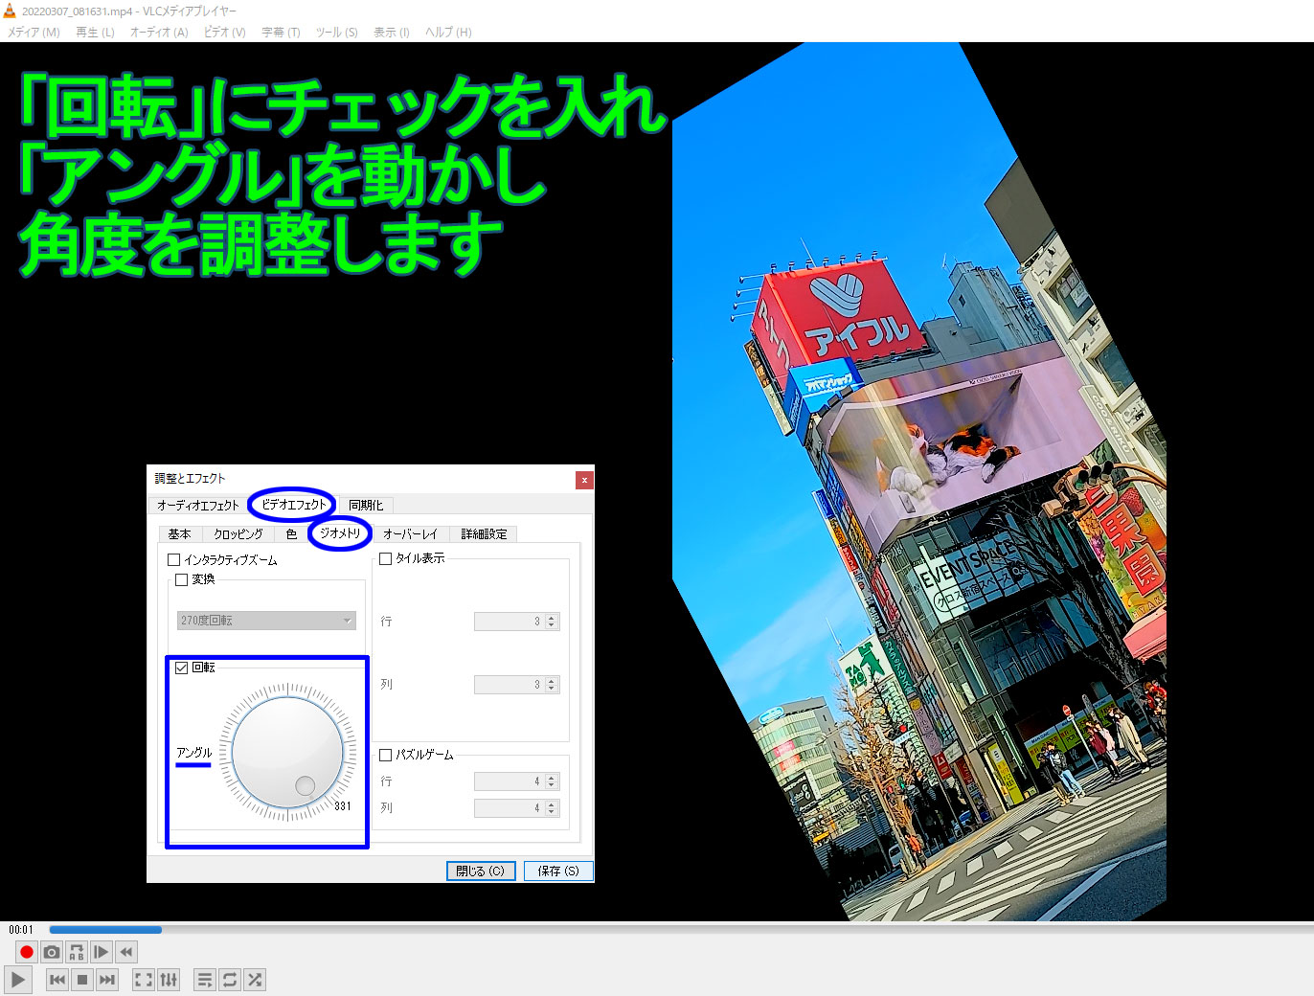Open the メディア menu
Viewport: 1314px width, 996px height.
34,32
